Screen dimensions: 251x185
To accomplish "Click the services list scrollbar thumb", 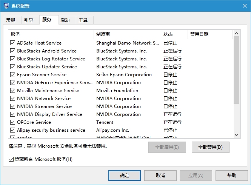I will pyautogui.click(x=236, y=70).
